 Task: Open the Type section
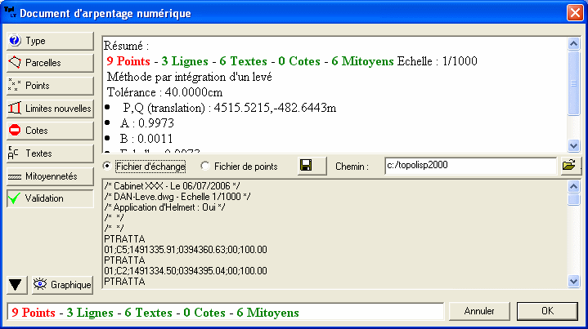click(x=49, y=40)
